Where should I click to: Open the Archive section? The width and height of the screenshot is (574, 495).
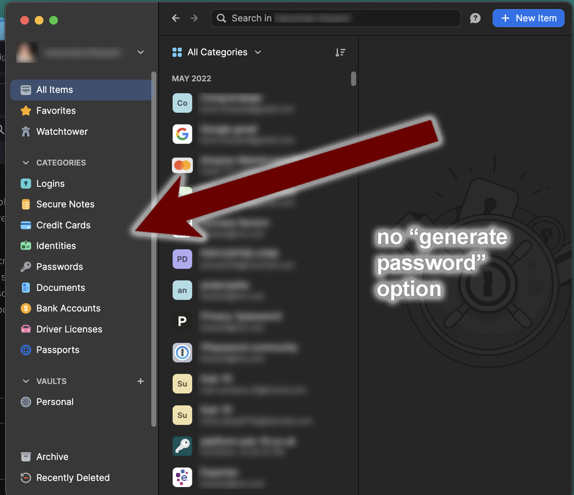tap(52, 457)
